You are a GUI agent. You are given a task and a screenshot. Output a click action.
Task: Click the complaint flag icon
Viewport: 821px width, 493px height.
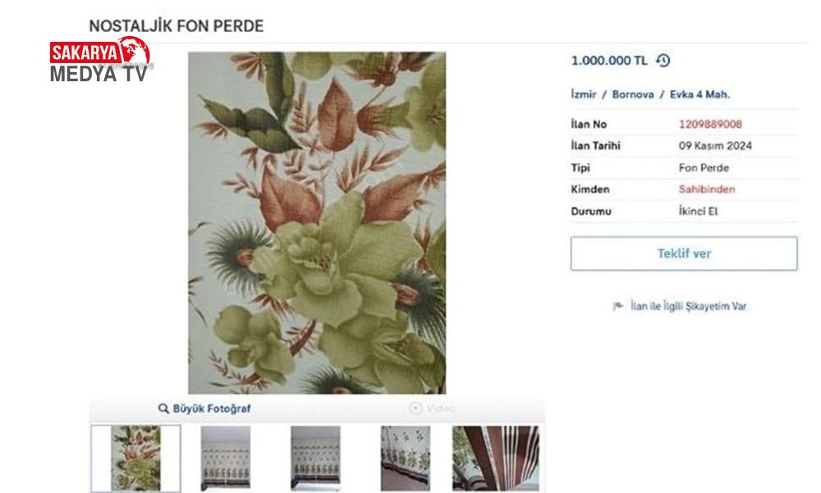tap(618, 306)
